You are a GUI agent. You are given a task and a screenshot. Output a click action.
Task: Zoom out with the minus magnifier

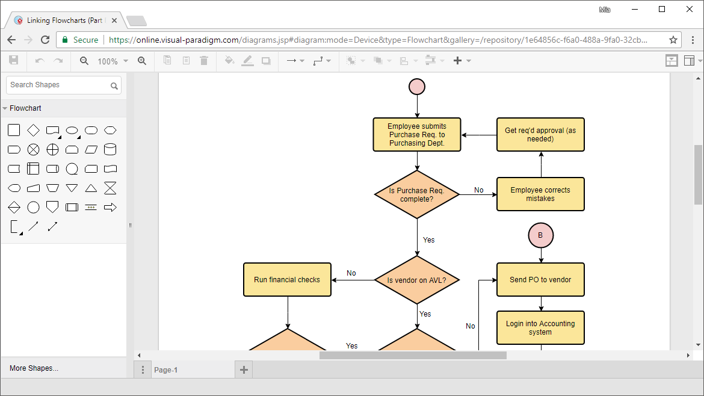click(84, 61)
